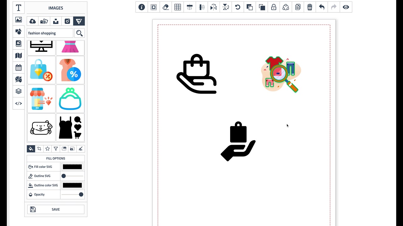Image resolution: width=403 pixels, height=226 pixels.
Task: Click the bring to front icon
Action: coord(262,7)
